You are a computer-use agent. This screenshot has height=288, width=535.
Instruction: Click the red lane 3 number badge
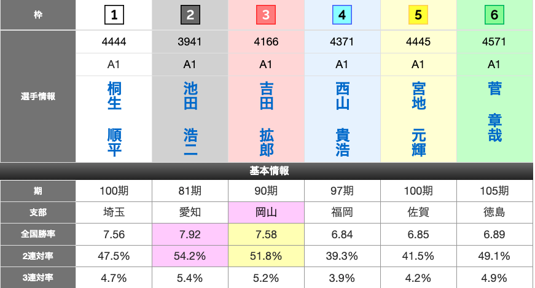pyautogui.click(x=266, y=15)
